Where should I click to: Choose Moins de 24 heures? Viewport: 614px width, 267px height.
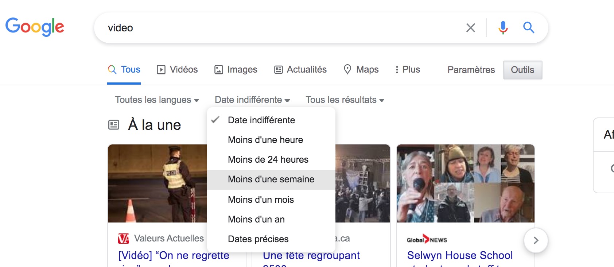[x=271, y=159]
